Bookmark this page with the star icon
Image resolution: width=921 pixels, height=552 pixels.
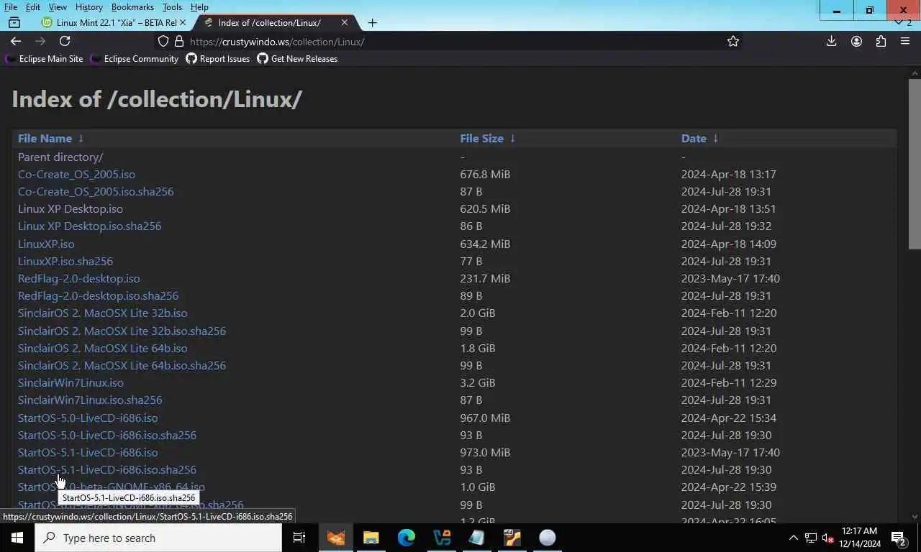[733, 41]
